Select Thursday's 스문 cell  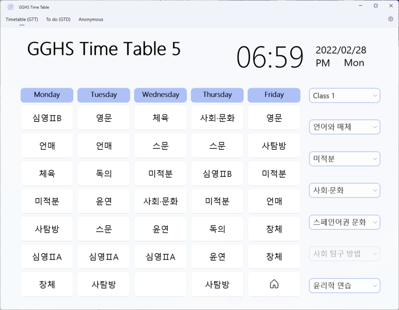[217, 145]
